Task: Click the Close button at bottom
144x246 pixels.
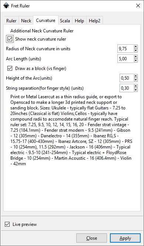Action: pos(91,238)
